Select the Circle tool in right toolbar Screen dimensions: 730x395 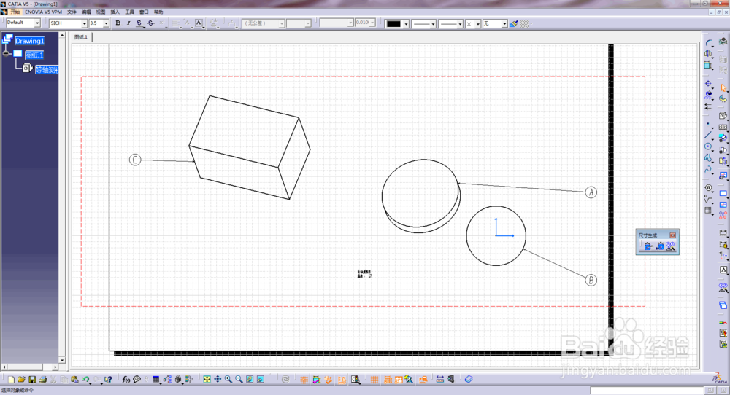pos(708,146)
